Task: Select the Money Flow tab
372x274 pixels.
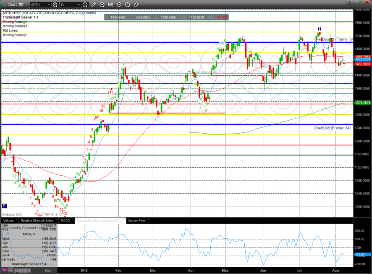Action: (137, 220)
